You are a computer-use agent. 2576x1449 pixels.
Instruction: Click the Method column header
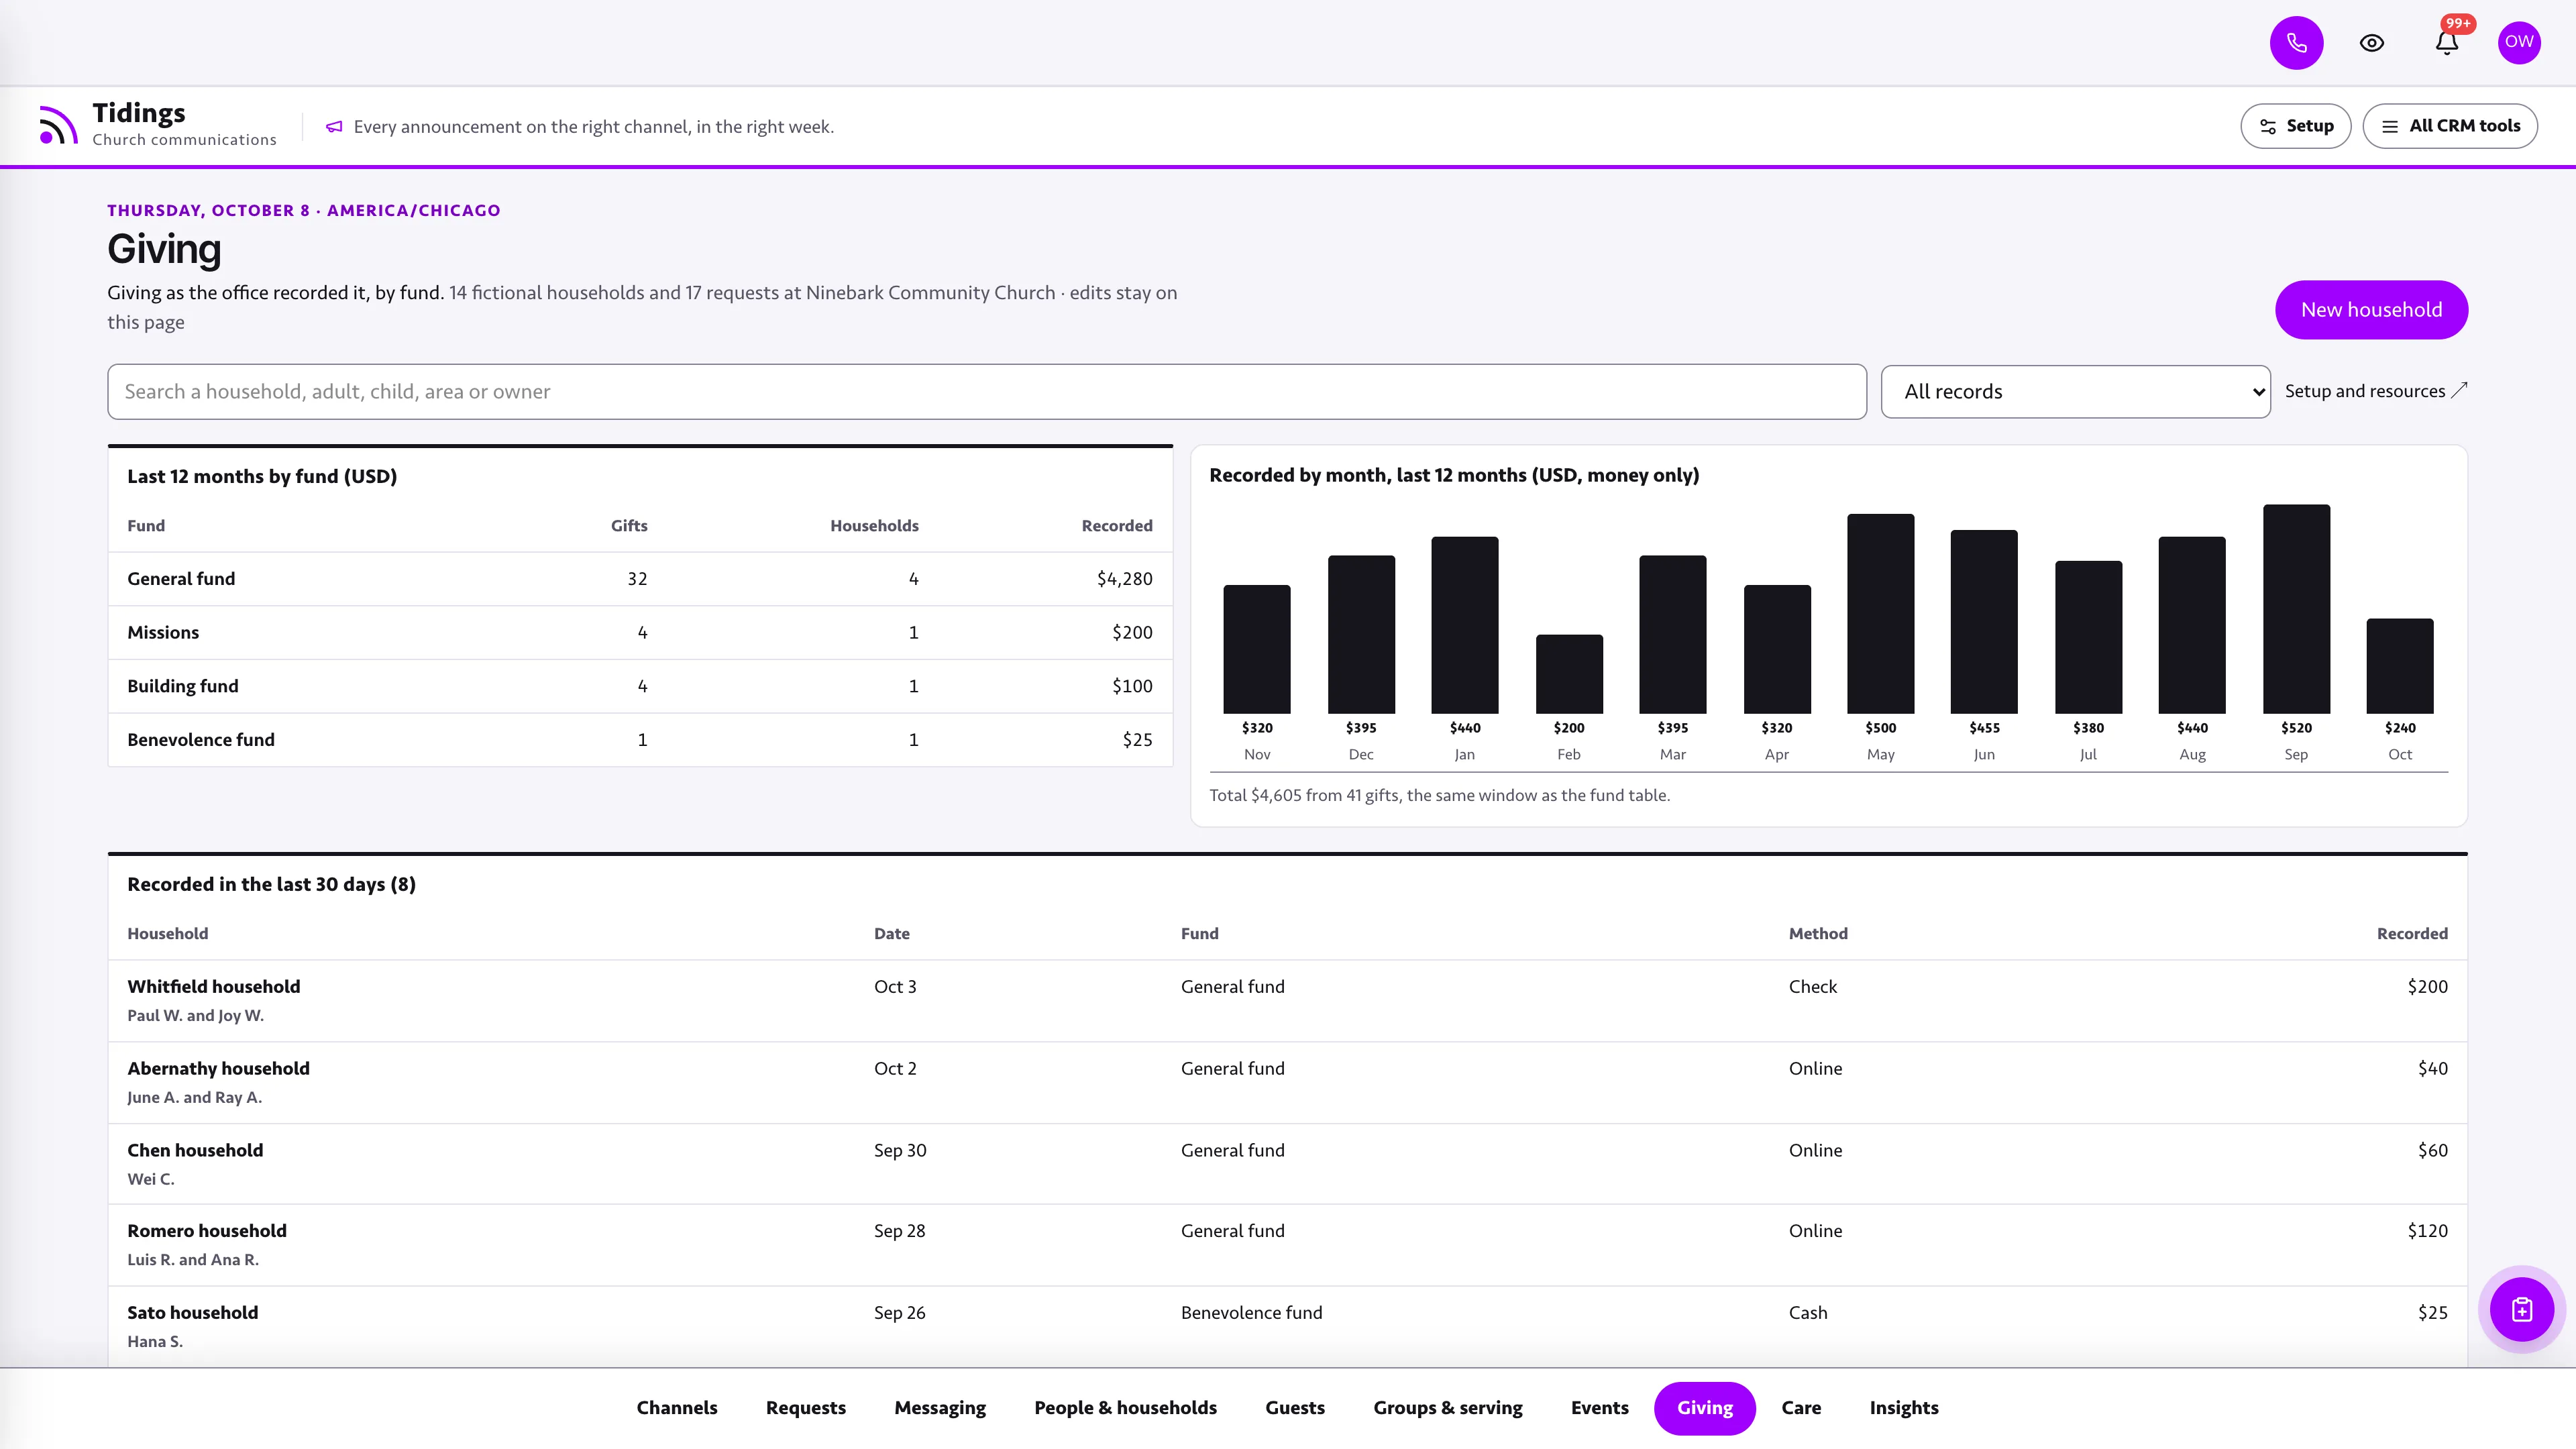[1817, 934]
